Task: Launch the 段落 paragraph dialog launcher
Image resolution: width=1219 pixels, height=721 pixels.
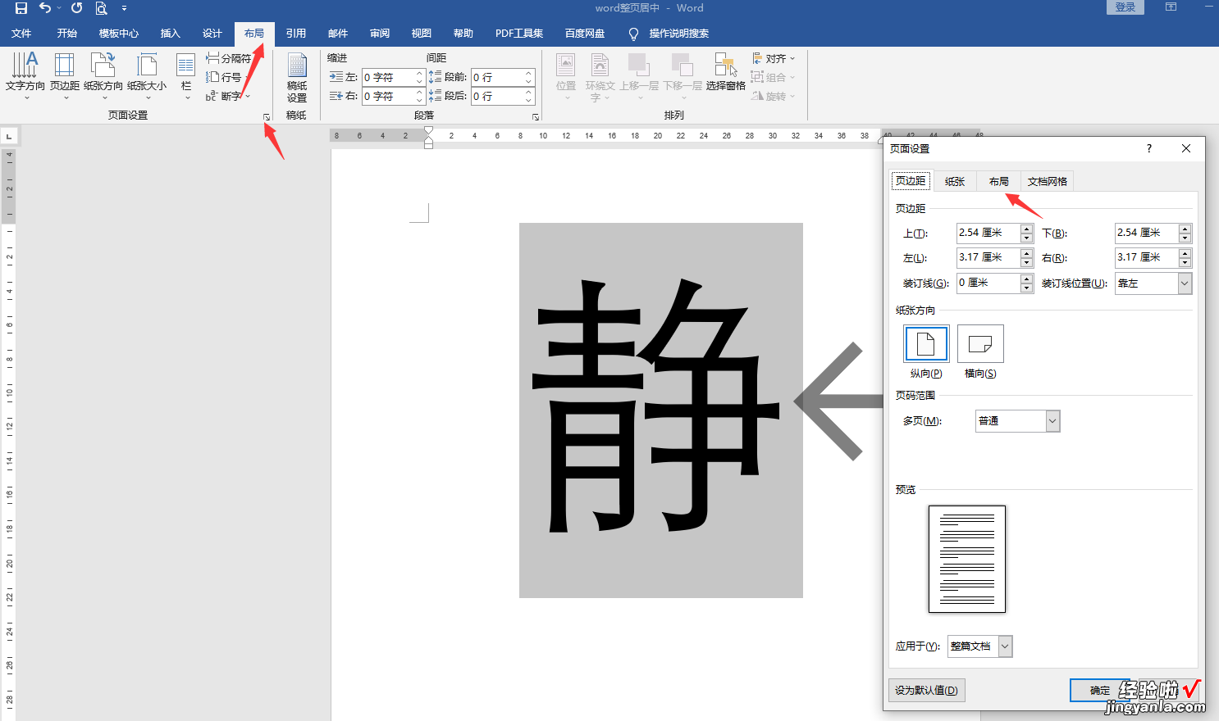Action: click(536, 117)
